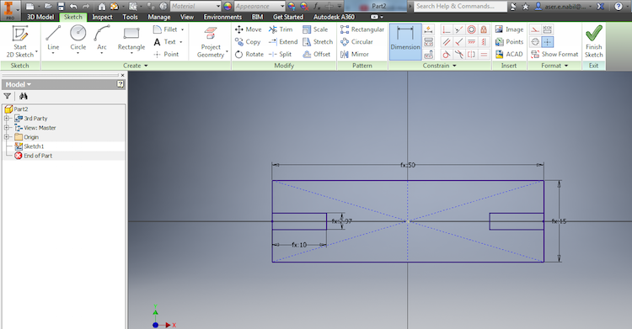The height and width of the screenshot is (329, 632).
Task: Click Start 2D Sketch
Action: pyautogui.click(x=19, y=41)
